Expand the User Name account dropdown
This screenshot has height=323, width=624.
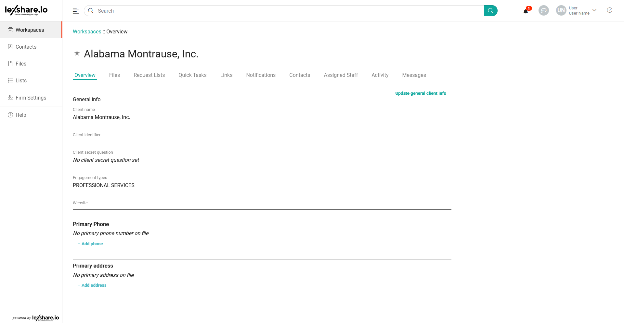pos(594,10)
